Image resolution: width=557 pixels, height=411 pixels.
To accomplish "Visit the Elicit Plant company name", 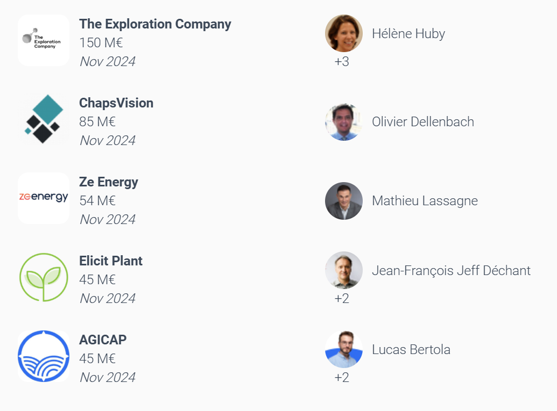I will coord(110,261).
